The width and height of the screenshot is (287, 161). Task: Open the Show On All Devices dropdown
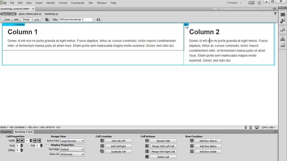[72, 154]
